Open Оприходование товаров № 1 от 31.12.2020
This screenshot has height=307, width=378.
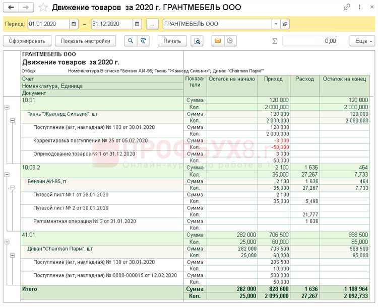(84, 153)
